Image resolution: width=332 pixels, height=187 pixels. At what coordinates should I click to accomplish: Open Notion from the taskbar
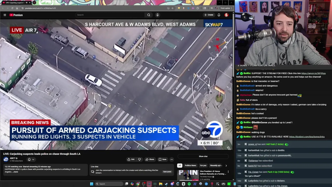click(x=195, y=184)
